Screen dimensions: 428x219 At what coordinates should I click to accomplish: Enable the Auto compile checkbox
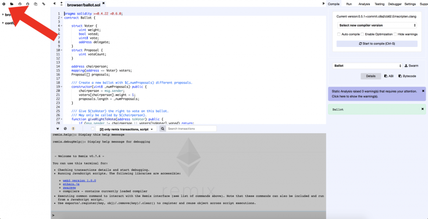(339, 34)
